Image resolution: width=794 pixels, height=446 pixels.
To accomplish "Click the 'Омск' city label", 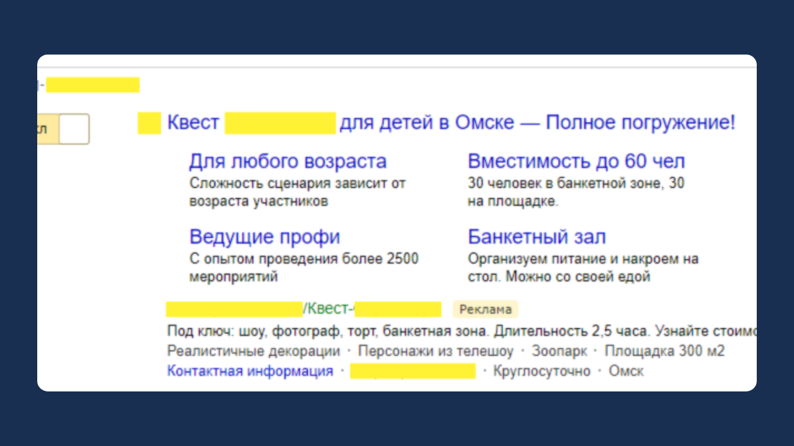I will tap(626, 371).
